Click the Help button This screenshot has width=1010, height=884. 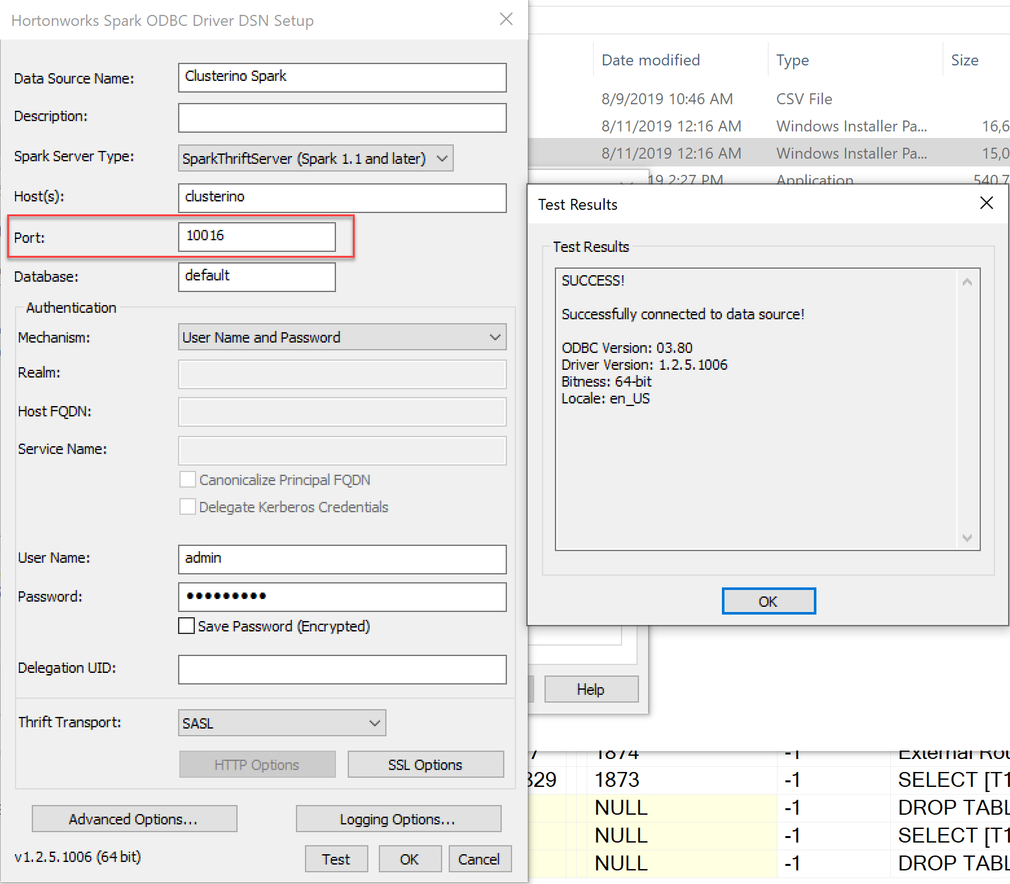point(590,688)
